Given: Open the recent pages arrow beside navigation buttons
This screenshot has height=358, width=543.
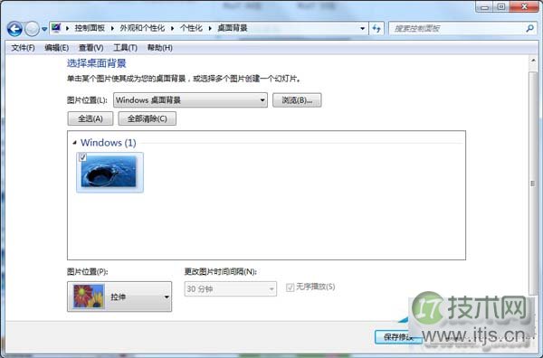Looking at the screenshot, I should [x=44, y=29].
